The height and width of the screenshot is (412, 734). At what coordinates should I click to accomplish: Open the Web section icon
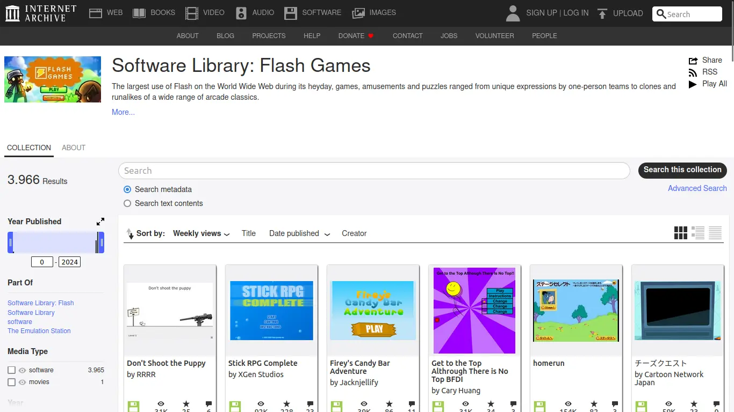coord(96,13)
